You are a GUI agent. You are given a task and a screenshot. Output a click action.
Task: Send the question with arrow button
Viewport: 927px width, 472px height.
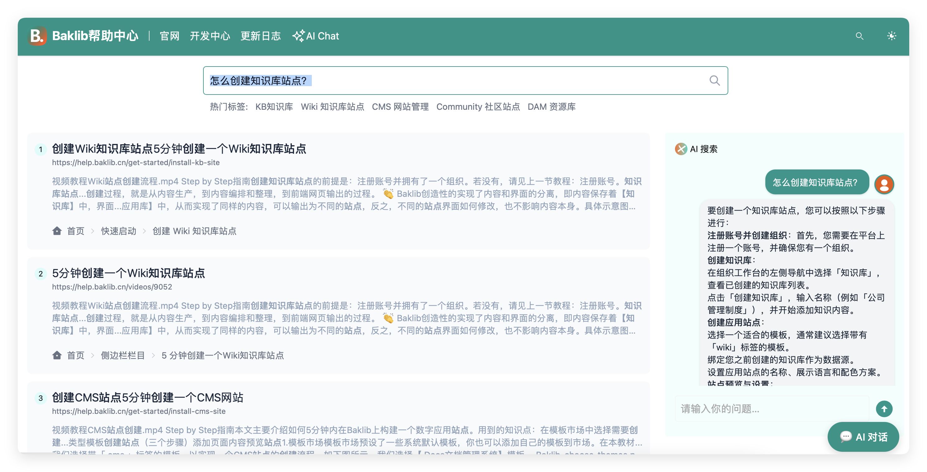[x=884, y=409]
